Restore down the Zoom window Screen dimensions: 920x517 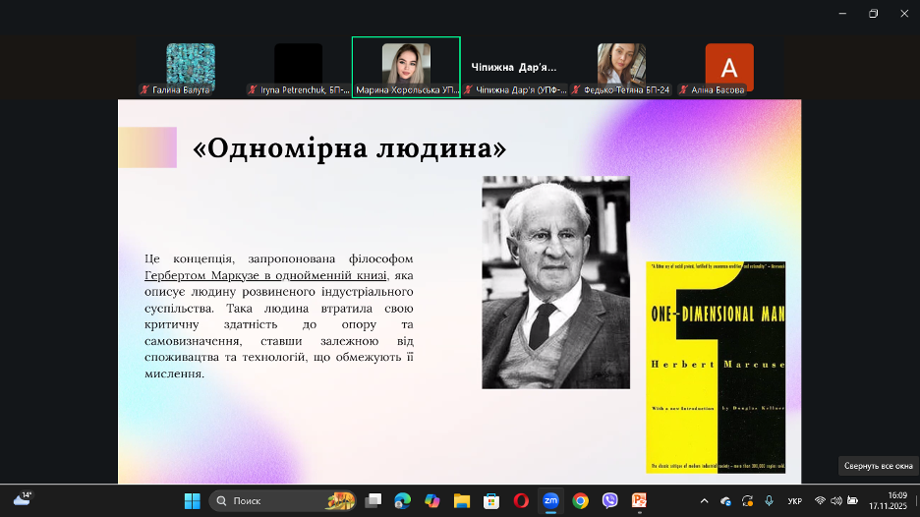(873, 14)
